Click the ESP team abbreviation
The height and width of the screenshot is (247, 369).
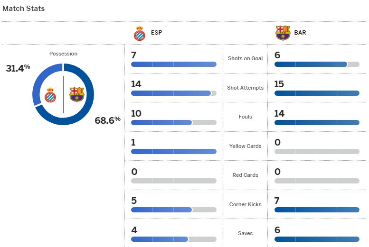point(156,33)
